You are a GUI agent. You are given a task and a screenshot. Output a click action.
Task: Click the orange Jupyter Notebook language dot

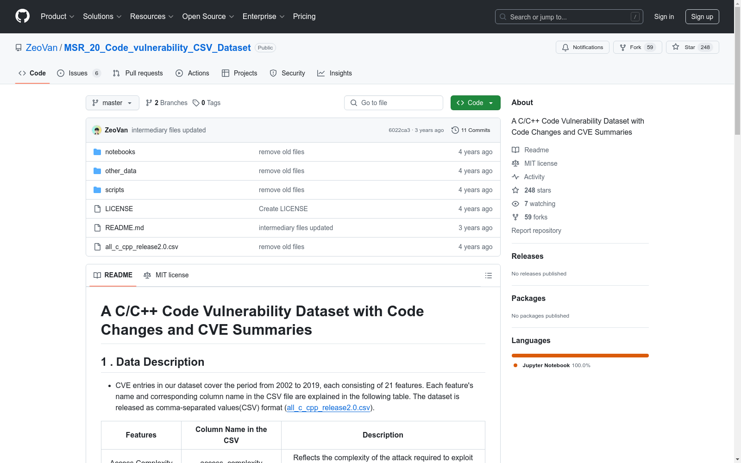click(515, 365)
